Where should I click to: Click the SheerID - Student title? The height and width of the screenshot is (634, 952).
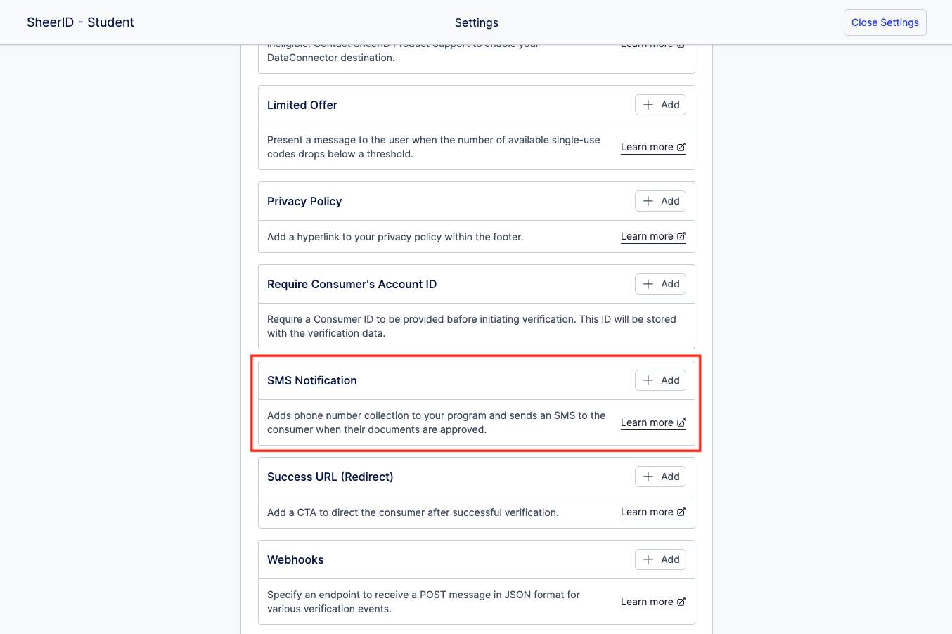(80, 22)
